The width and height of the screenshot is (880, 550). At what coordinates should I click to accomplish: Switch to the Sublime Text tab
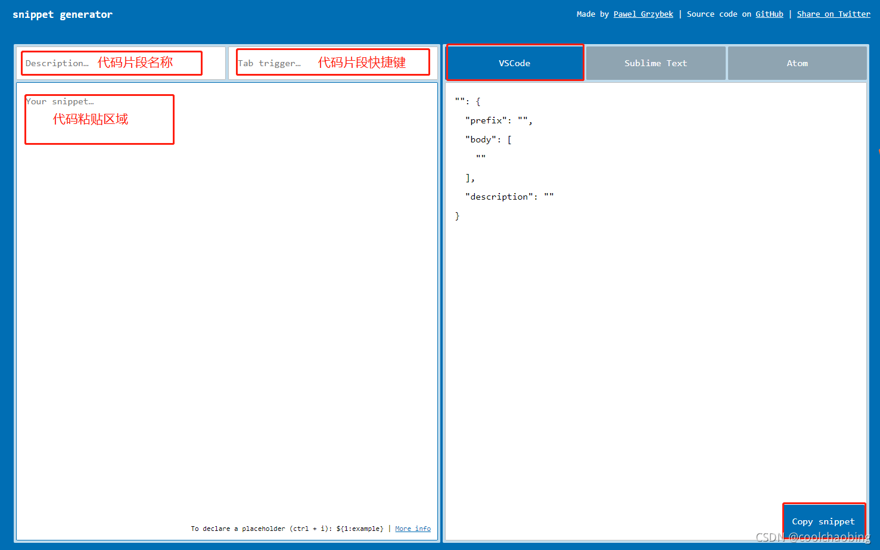point(655,63)
